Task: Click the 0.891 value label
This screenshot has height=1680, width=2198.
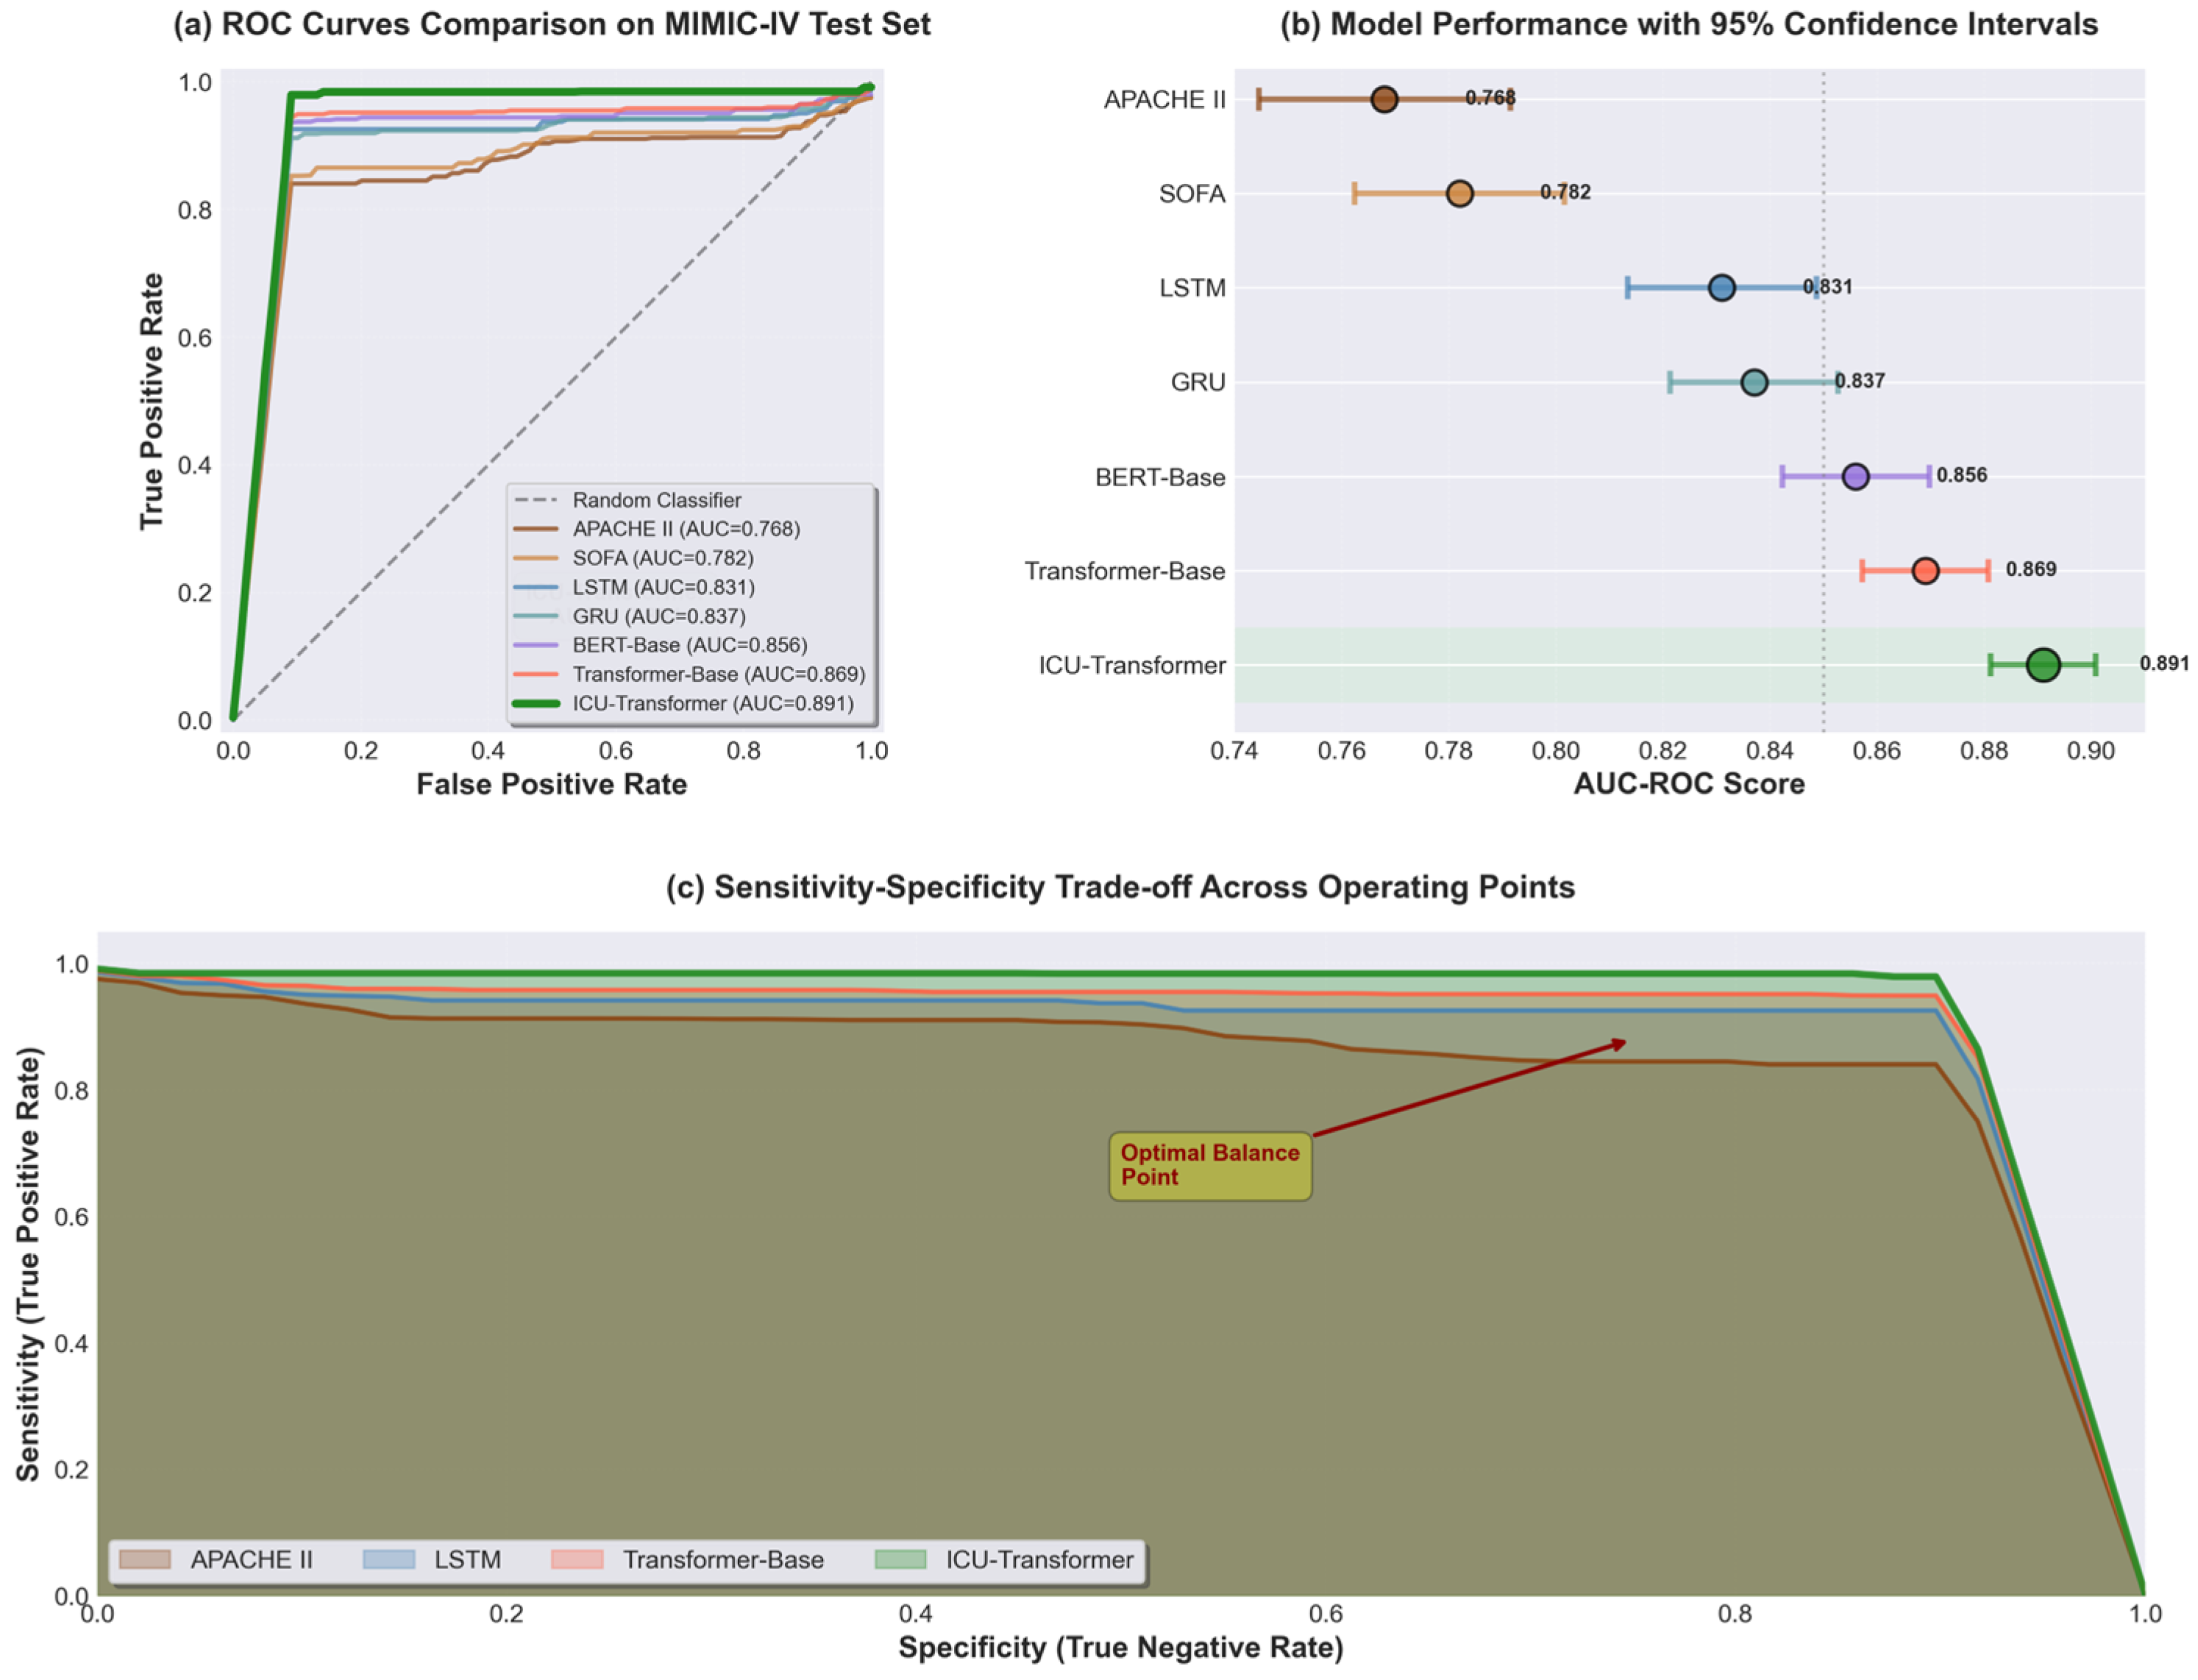Action: pyautogui.click(x=2164, y=663)
